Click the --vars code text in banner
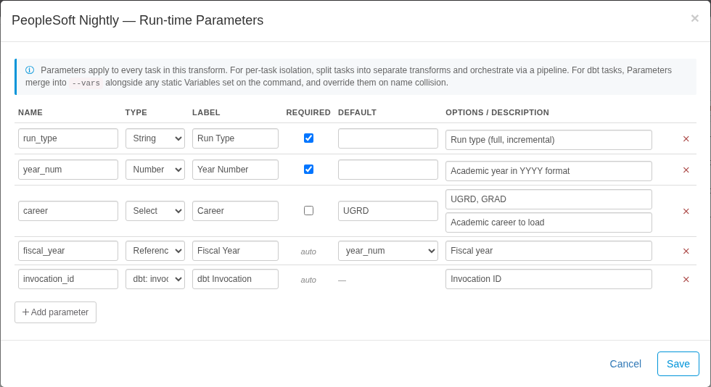711x387 pixels. 86,83
